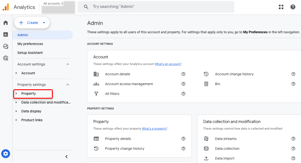Click the "What's a property?" link

pyautogui.click(x=154, y=129)
